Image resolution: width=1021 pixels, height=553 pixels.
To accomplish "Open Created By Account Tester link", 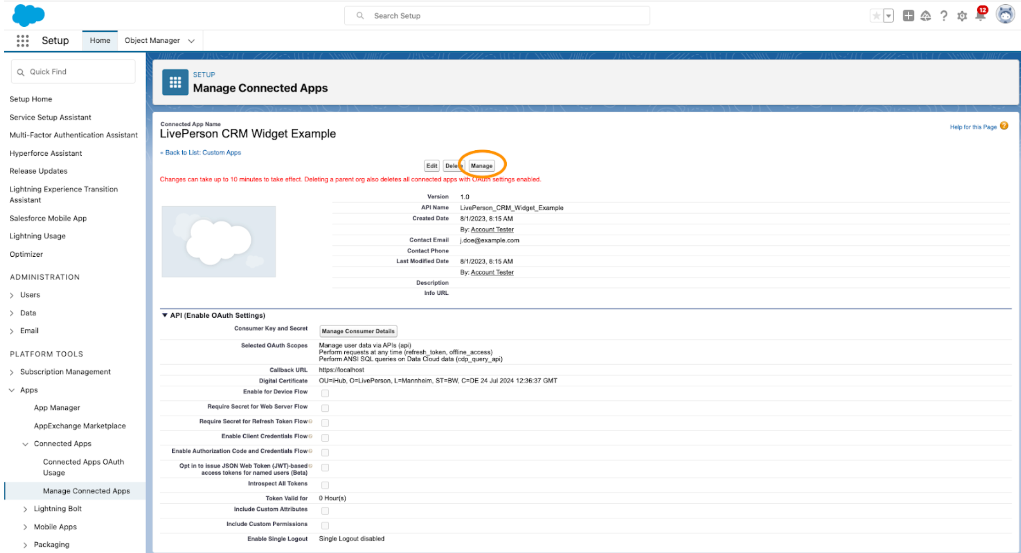I will click(492, 230).
